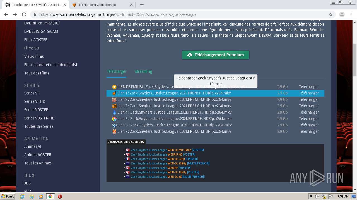Open Series VOSTFR HD category

tap(39, 118)
